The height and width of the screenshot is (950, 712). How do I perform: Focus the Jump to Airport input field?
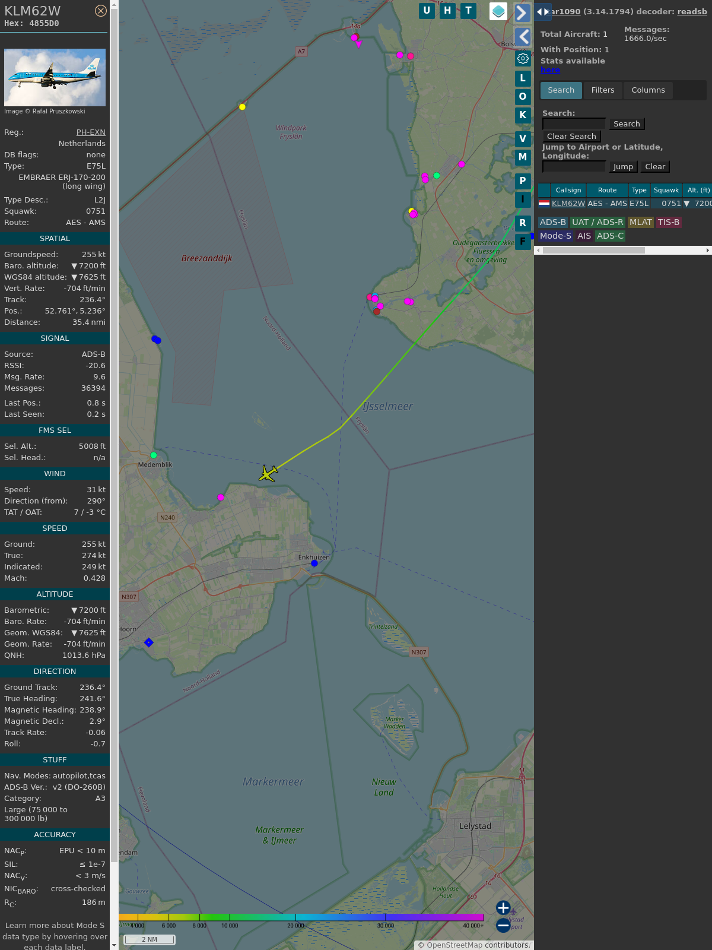point(574,166)
